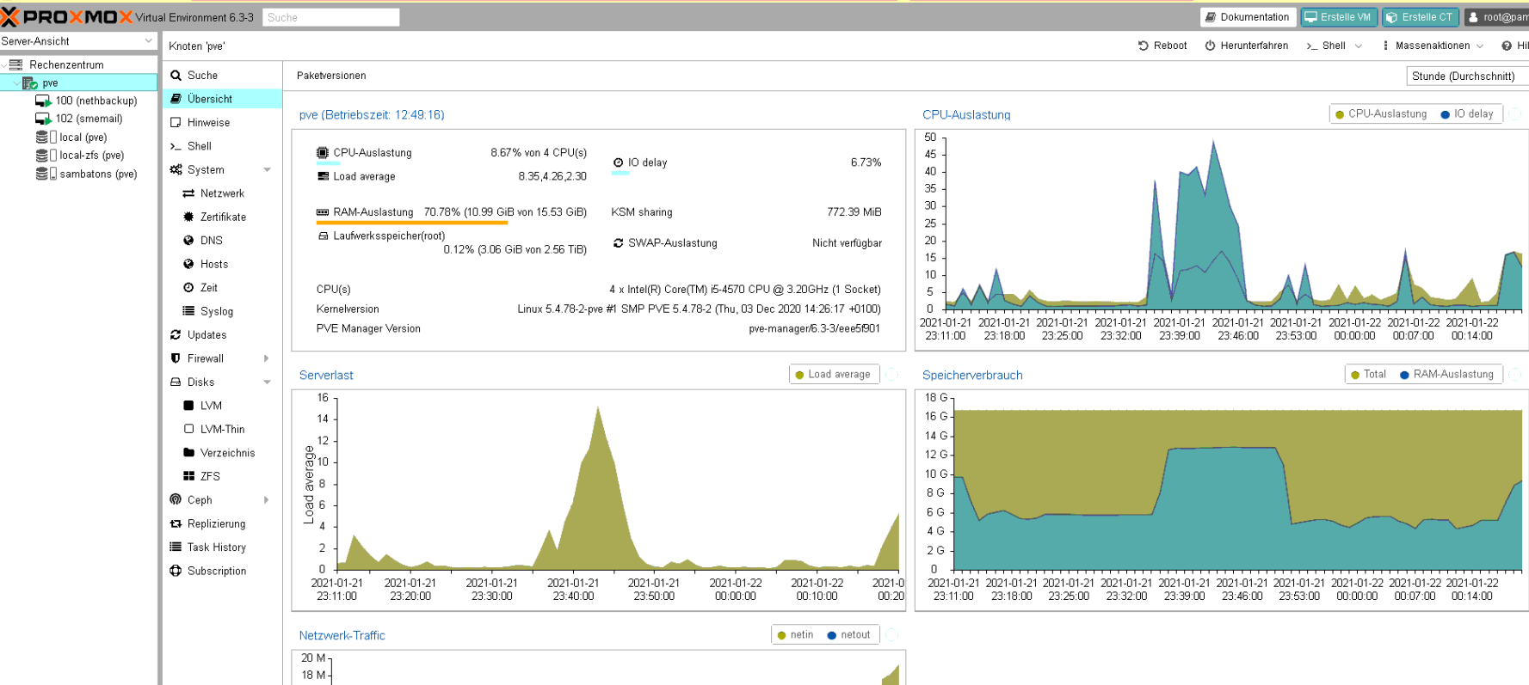
Task: Open Replizierung page
Action: coord(223,523)
